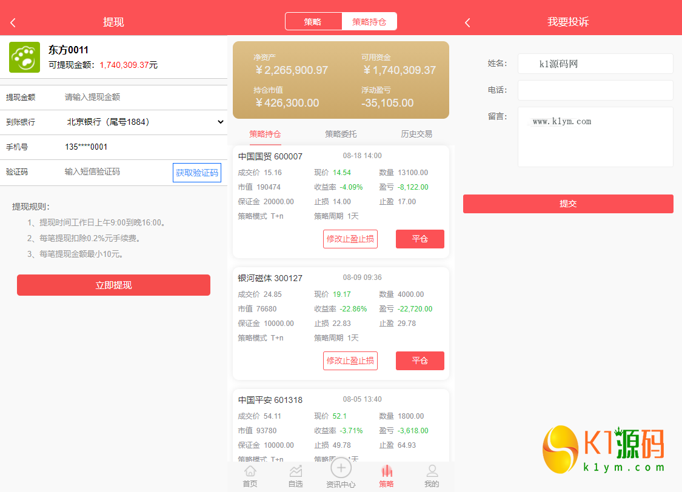Click the 盈亏 value -8,122.00

tap(413, 187)
